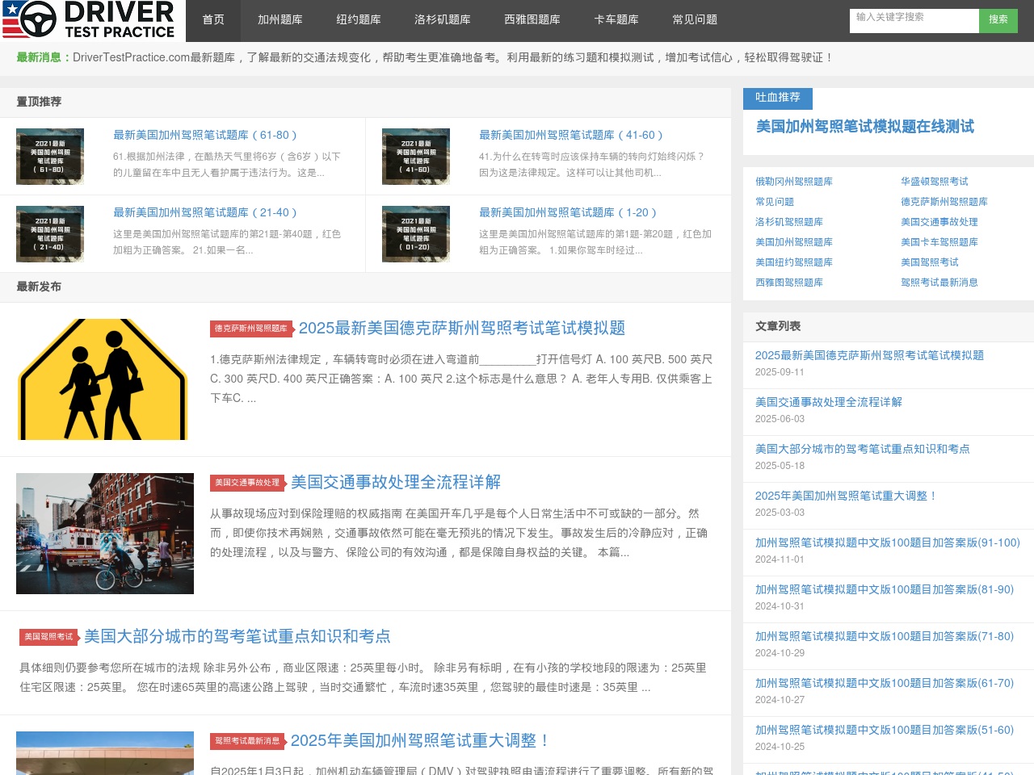Open headline 2025年美国加州驾照笔试重大调整！
1034x775 pixels.
pyautogui.click(x=421, y=741)
